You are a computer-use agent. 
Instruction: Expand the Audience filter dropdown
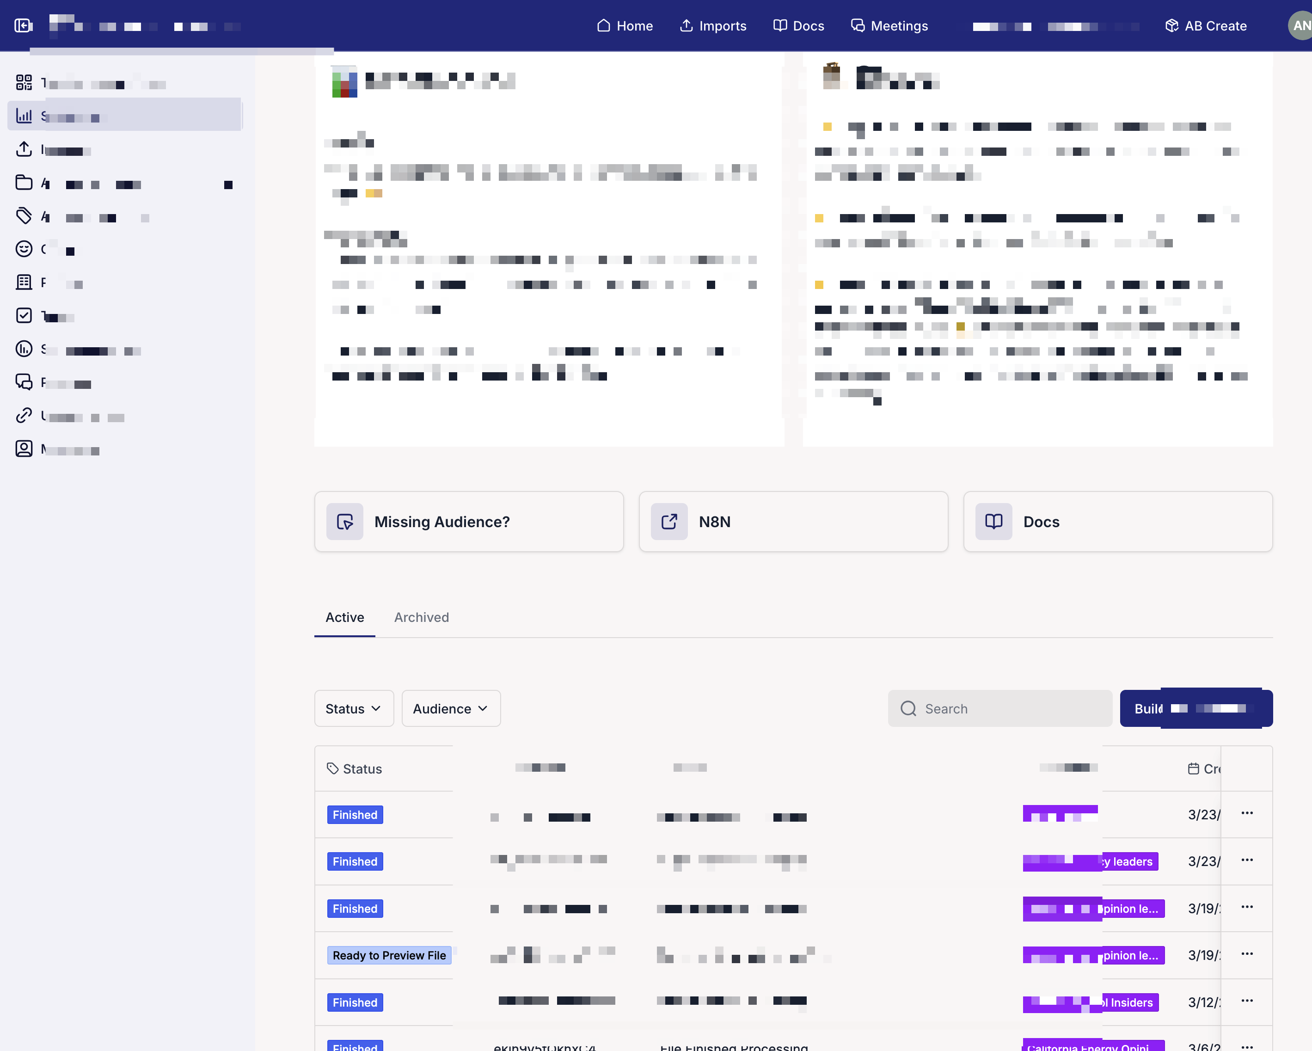click(450, 708)
